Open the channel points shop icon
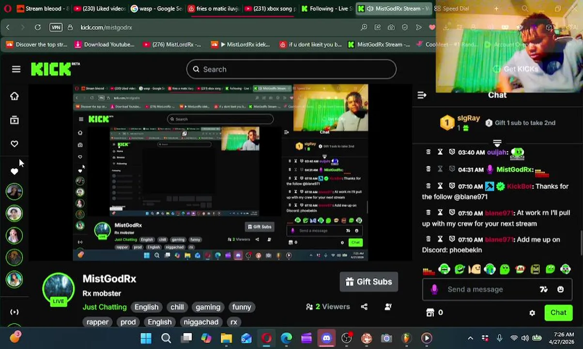Image resolution: width=583 pixels, height=349 pixels. (x=430, y=313)
